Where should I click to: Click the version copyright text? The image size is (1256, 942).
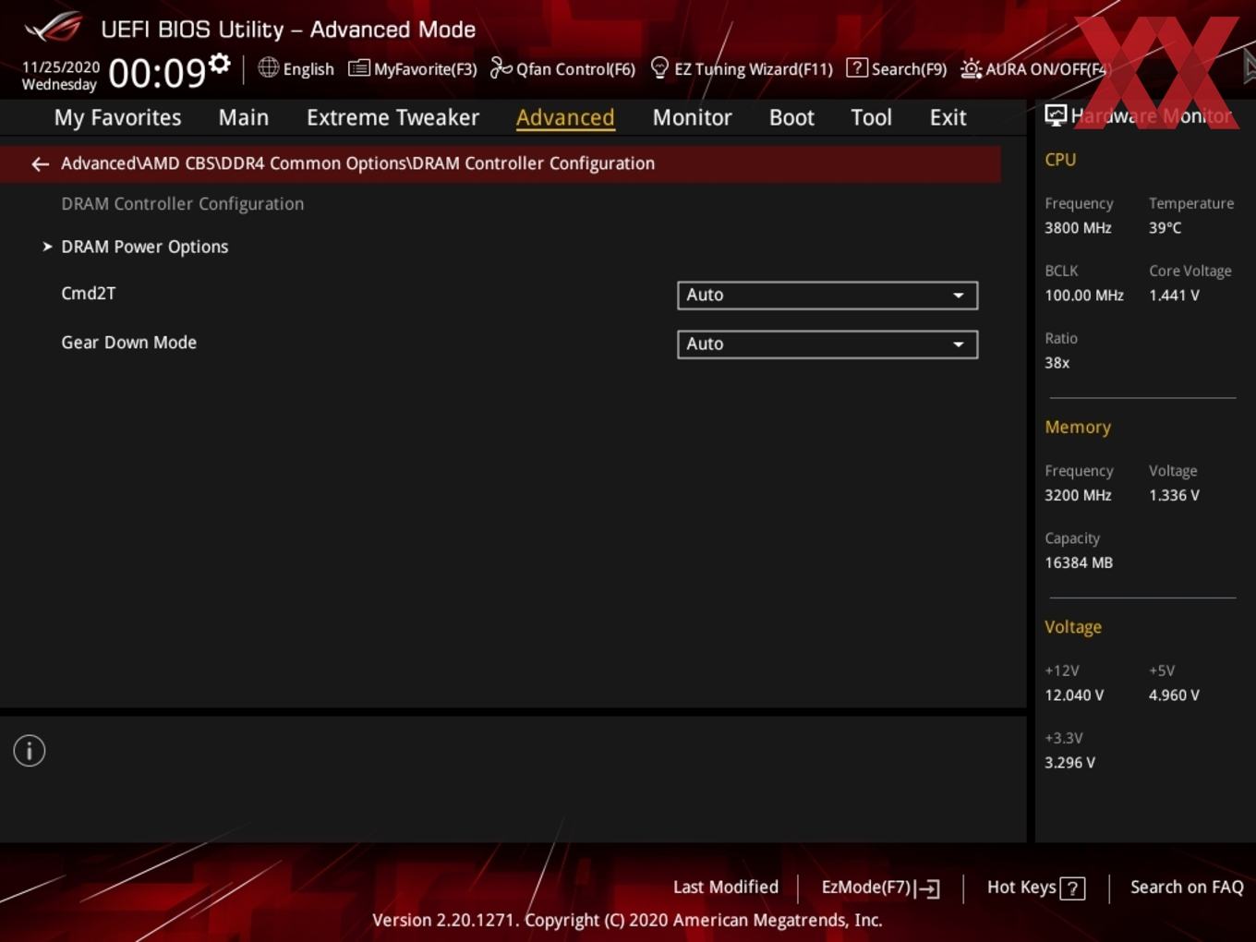(627, 920)
